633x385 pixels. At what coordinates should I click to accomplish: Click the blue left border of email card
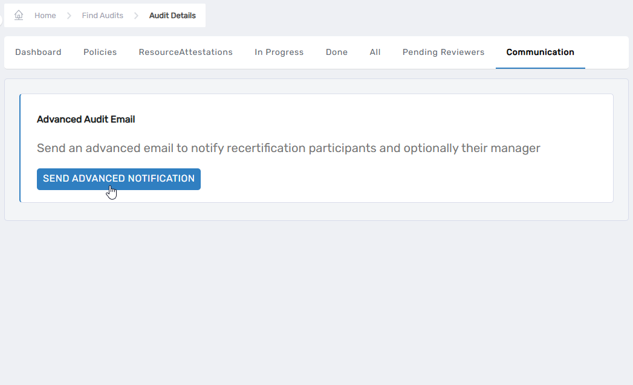click(x=20, y=148)
